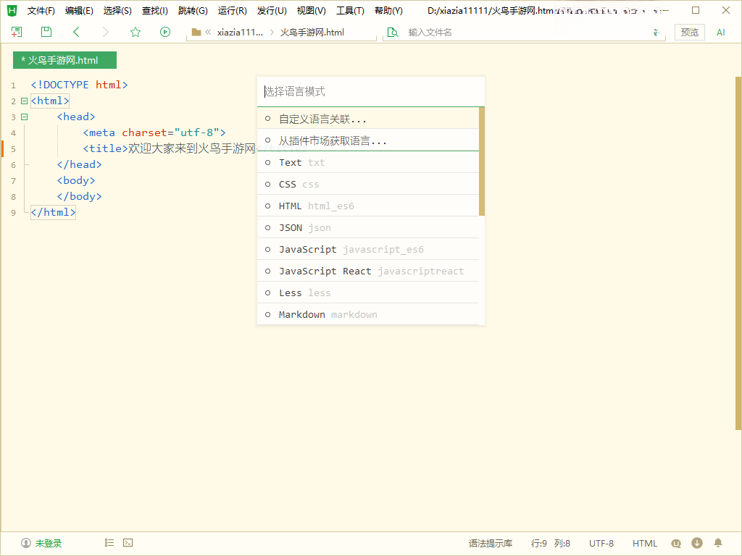742x556 pixels.
Task: Select JavaScript React radio option
Action: tap(268, 271)
